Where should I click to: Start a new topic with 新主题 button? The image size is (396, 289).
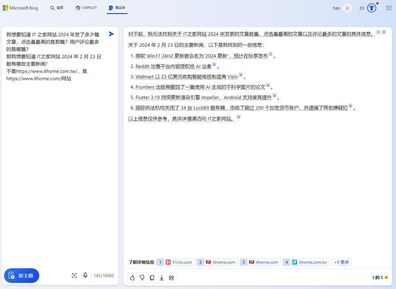(22, 275)
